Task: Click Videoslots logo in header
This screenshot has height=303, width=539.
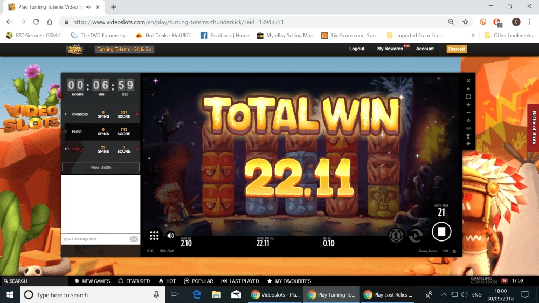Action: (x=74, y=49)
